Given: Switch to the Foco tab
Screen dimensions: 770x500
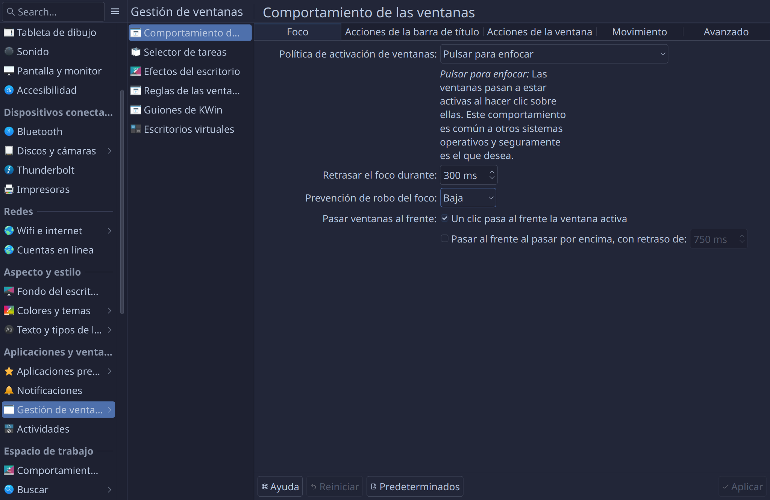Looking at the screenshot, I should click(297, 32).
